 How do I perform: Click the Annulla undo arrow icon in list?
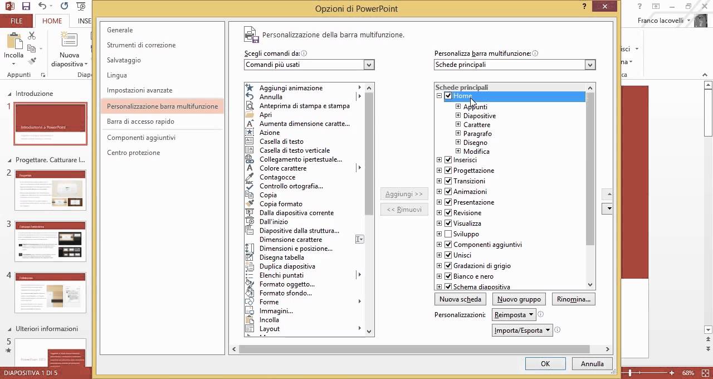pyautogui.click(x=250, y=97)
